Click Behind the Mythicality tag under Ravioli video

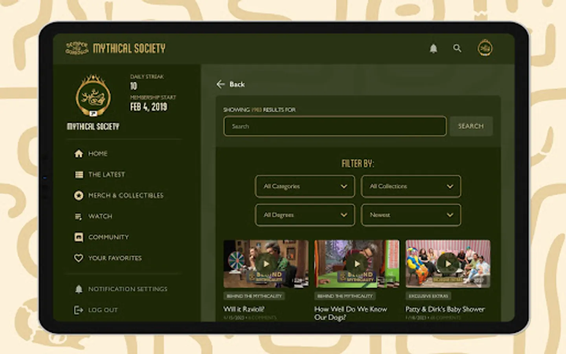pyautogui.click(x=254, y=296)
